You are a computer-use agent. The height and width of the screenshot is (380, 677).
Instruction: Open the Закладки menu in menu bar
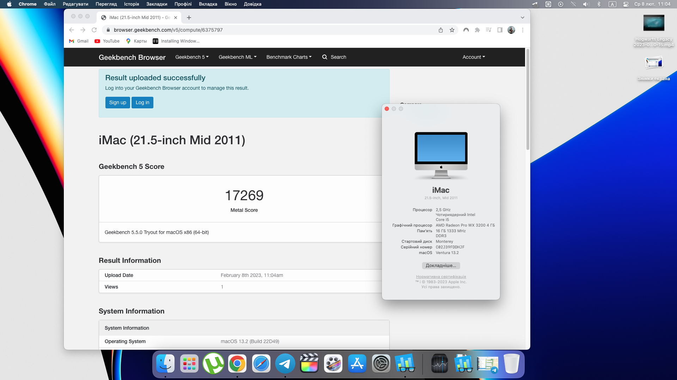click(157, 4)
